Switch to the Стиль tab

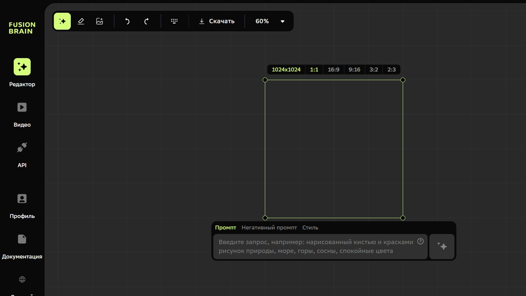310,227
